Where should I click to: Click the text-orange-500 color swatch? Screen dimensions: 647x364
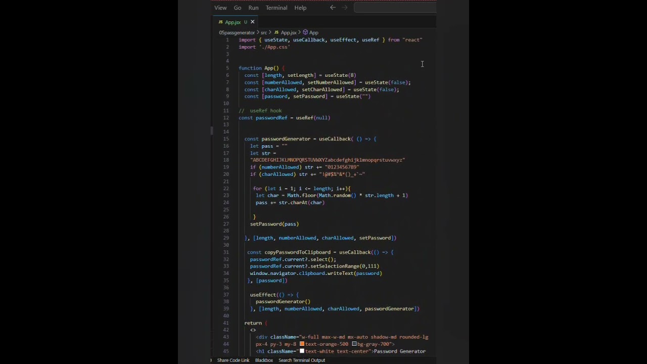click(302, 344)
